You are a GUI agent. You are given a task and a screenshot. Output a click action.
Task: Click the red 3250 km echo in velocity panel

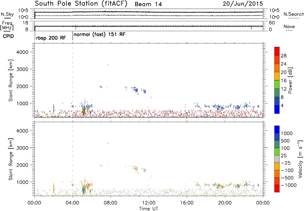[108, 143]
